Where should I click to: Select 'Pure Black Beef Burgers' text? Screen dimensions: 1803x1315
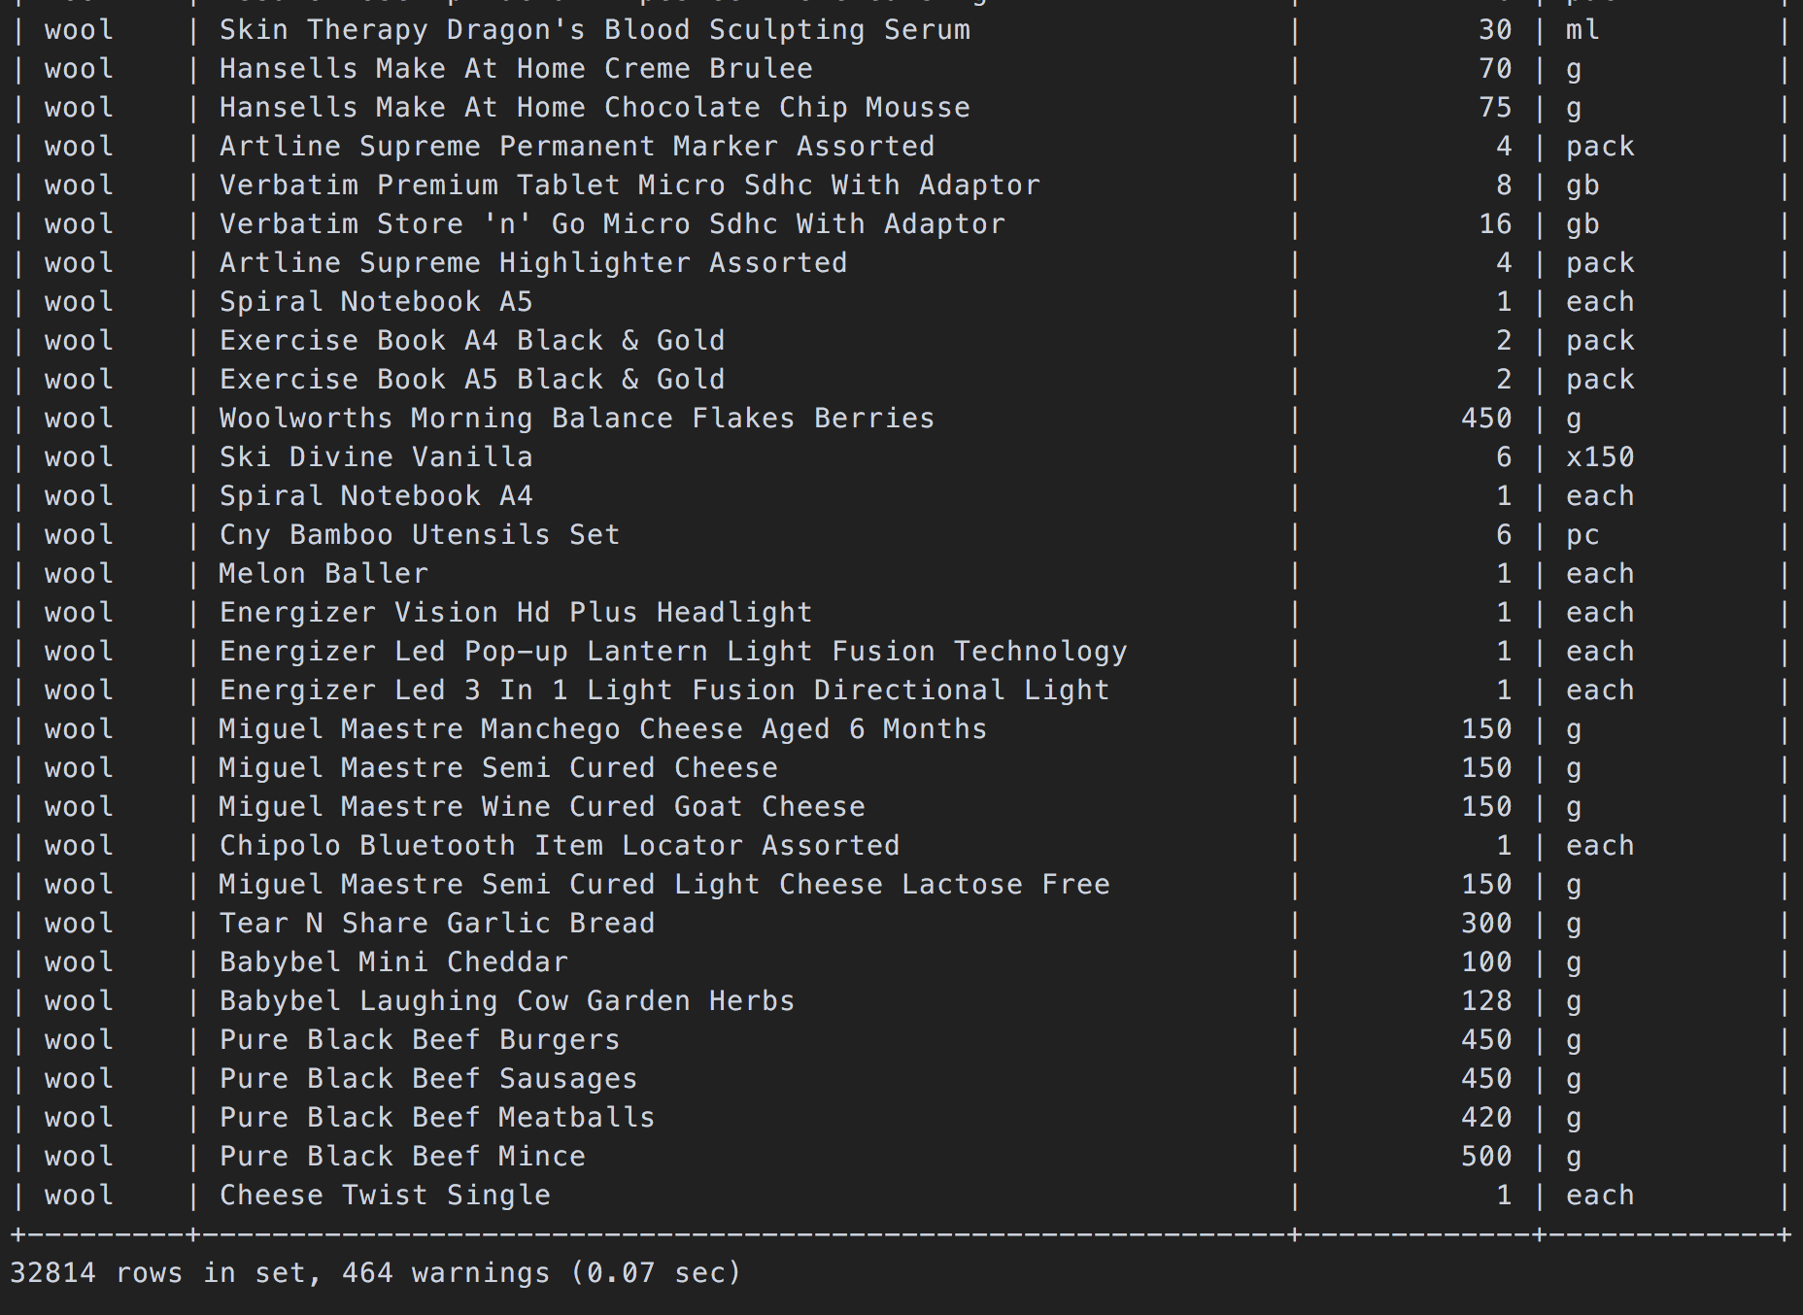420,1040
